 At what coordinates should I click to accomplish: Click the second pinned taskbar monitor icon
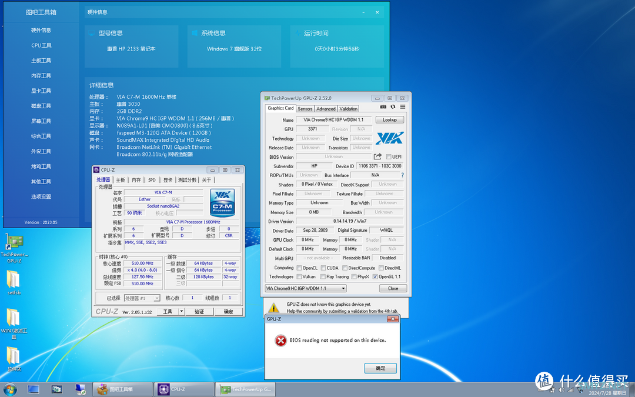[56, 389]
